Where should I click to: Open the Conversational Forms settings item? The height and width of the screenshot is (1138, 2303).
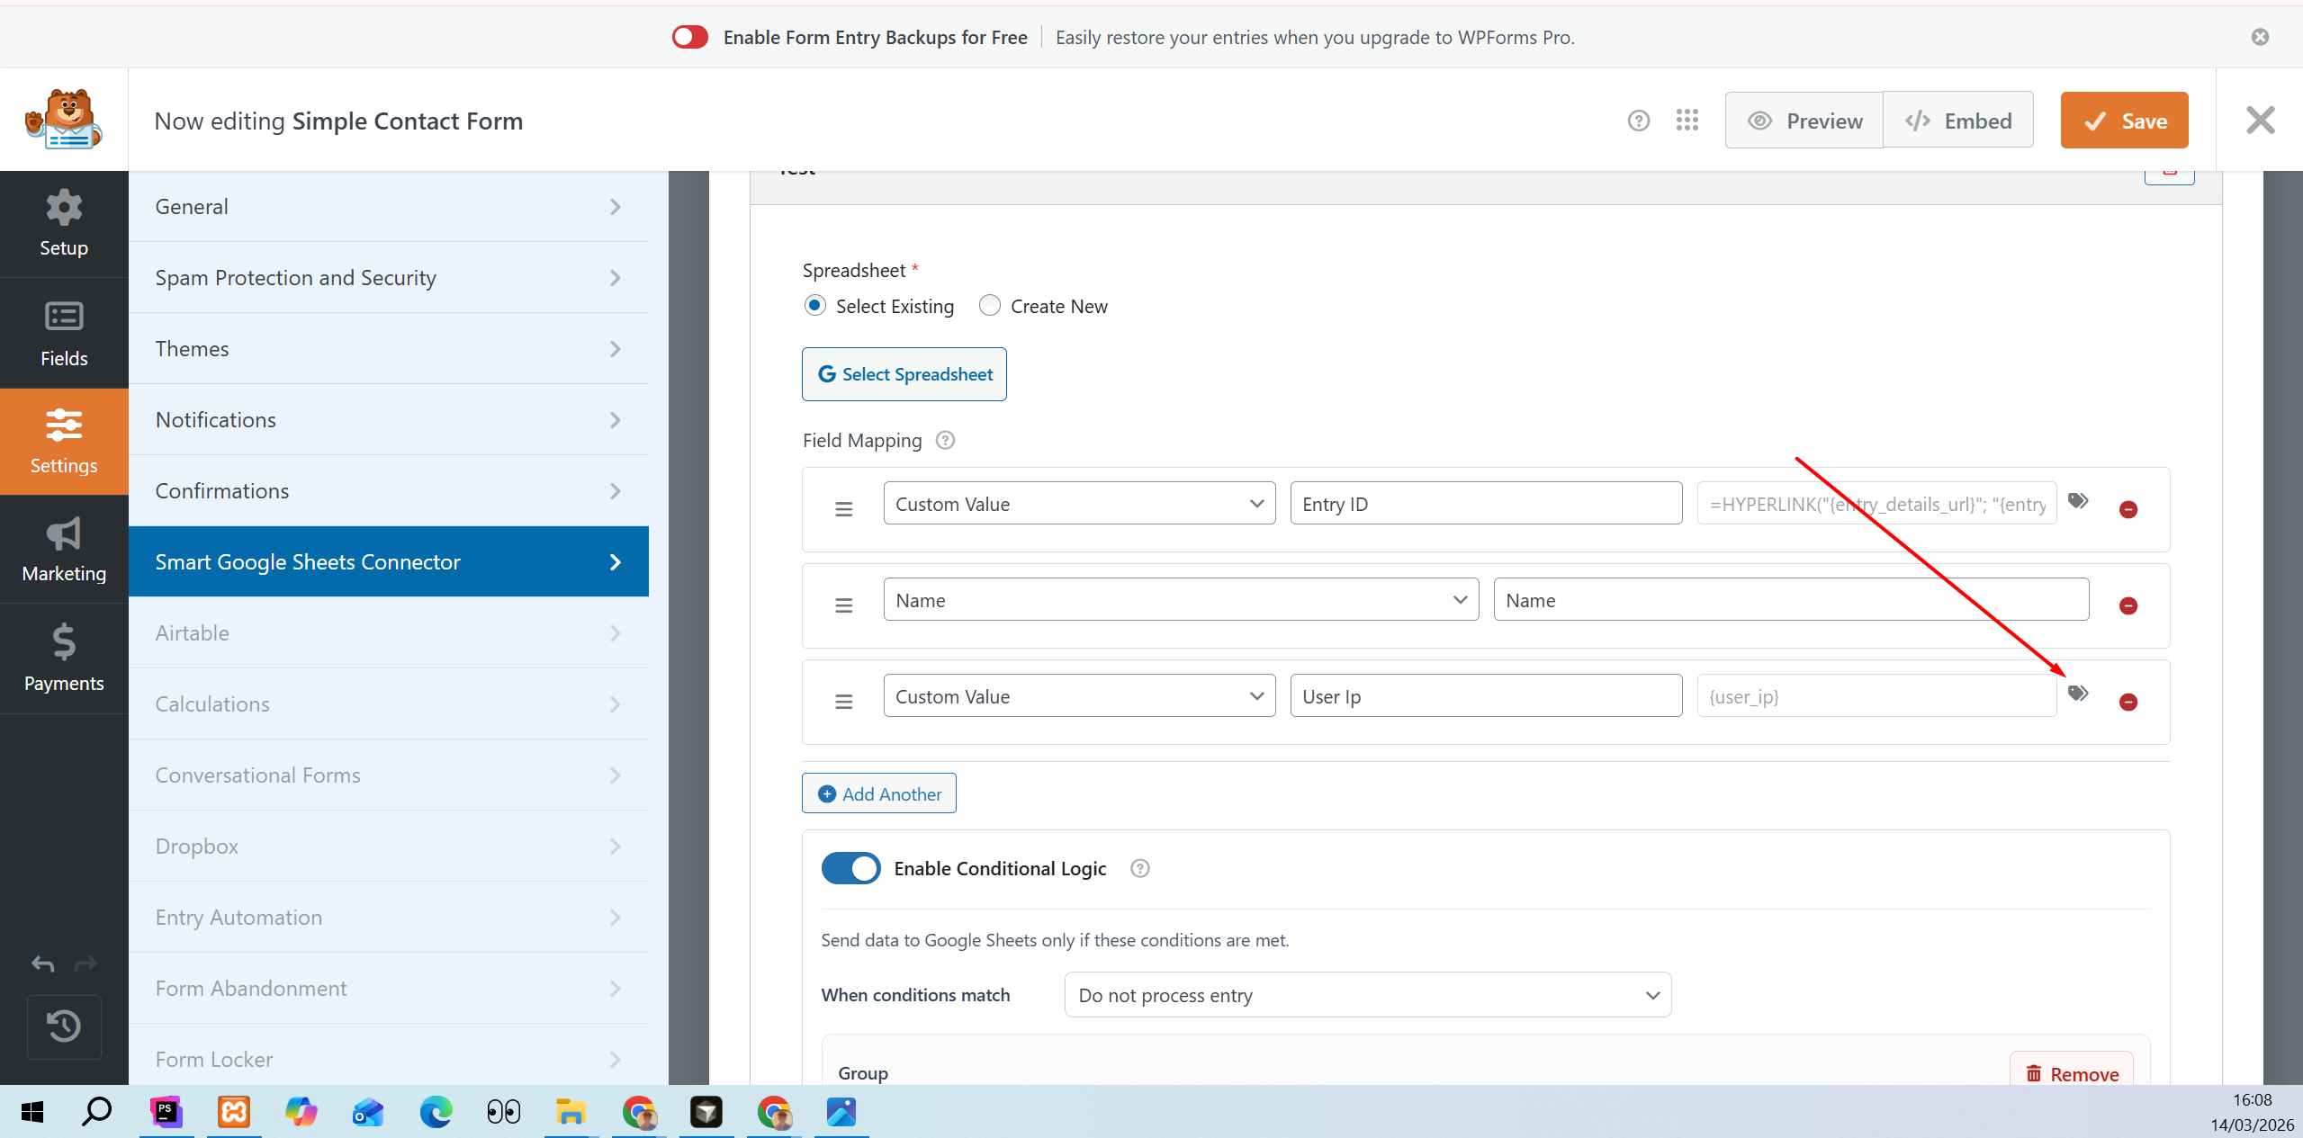coord(389,775)
